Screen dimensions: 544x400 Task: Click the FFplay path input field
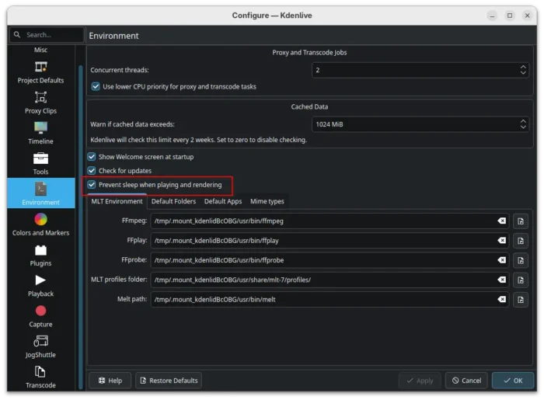[x=330, y=241]
